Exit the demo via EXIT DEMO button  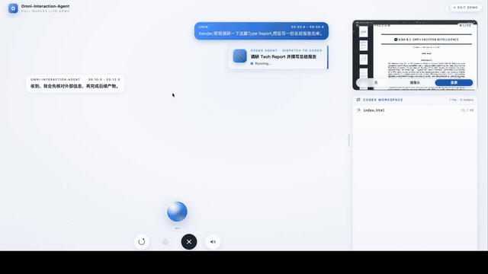(x=465, y=8)
